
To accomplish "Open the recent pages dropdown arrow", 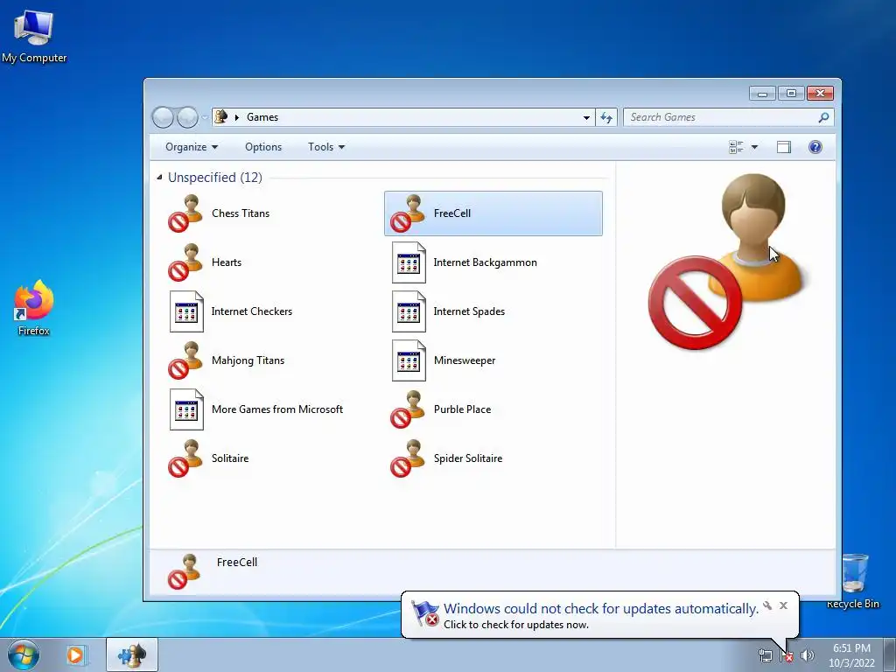I will (x=205, y=118).
